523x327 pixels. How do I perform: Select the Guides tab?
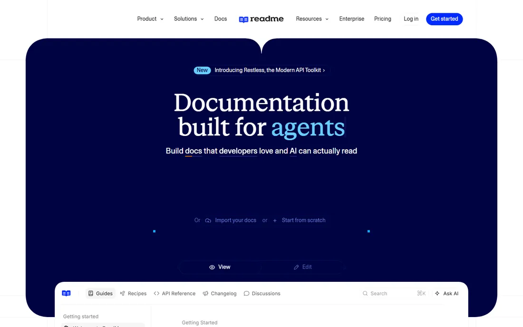[x=100, y=293]
